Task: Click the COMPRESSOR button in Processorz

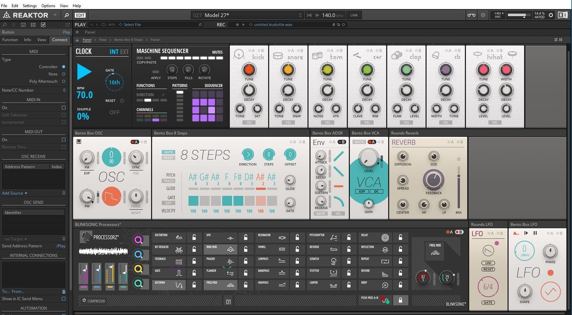Action: [94, 301]
